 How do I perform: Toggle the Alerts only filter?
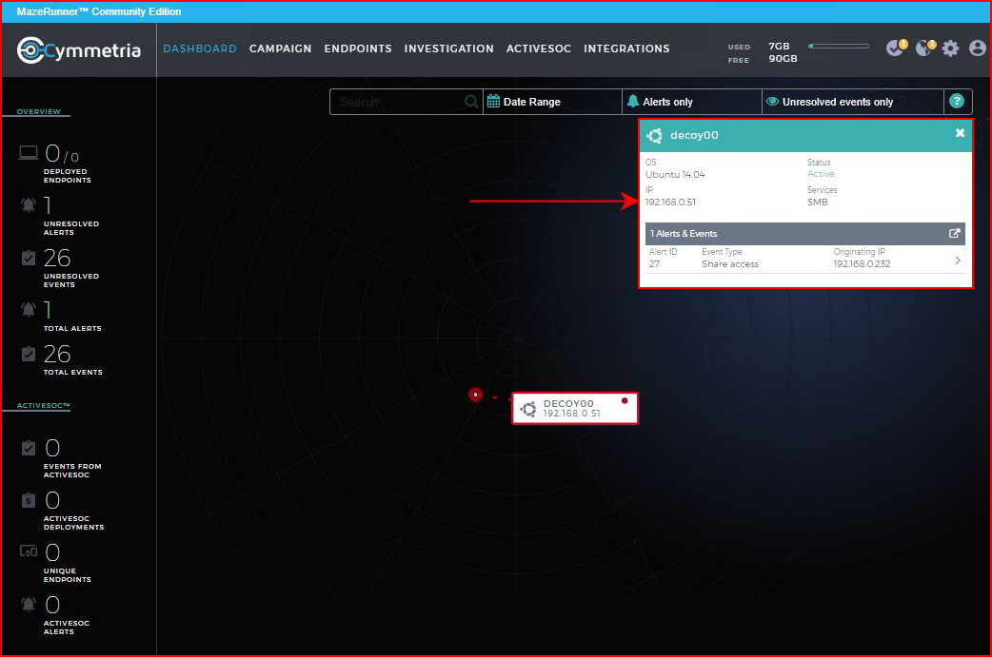click(691, 102)
